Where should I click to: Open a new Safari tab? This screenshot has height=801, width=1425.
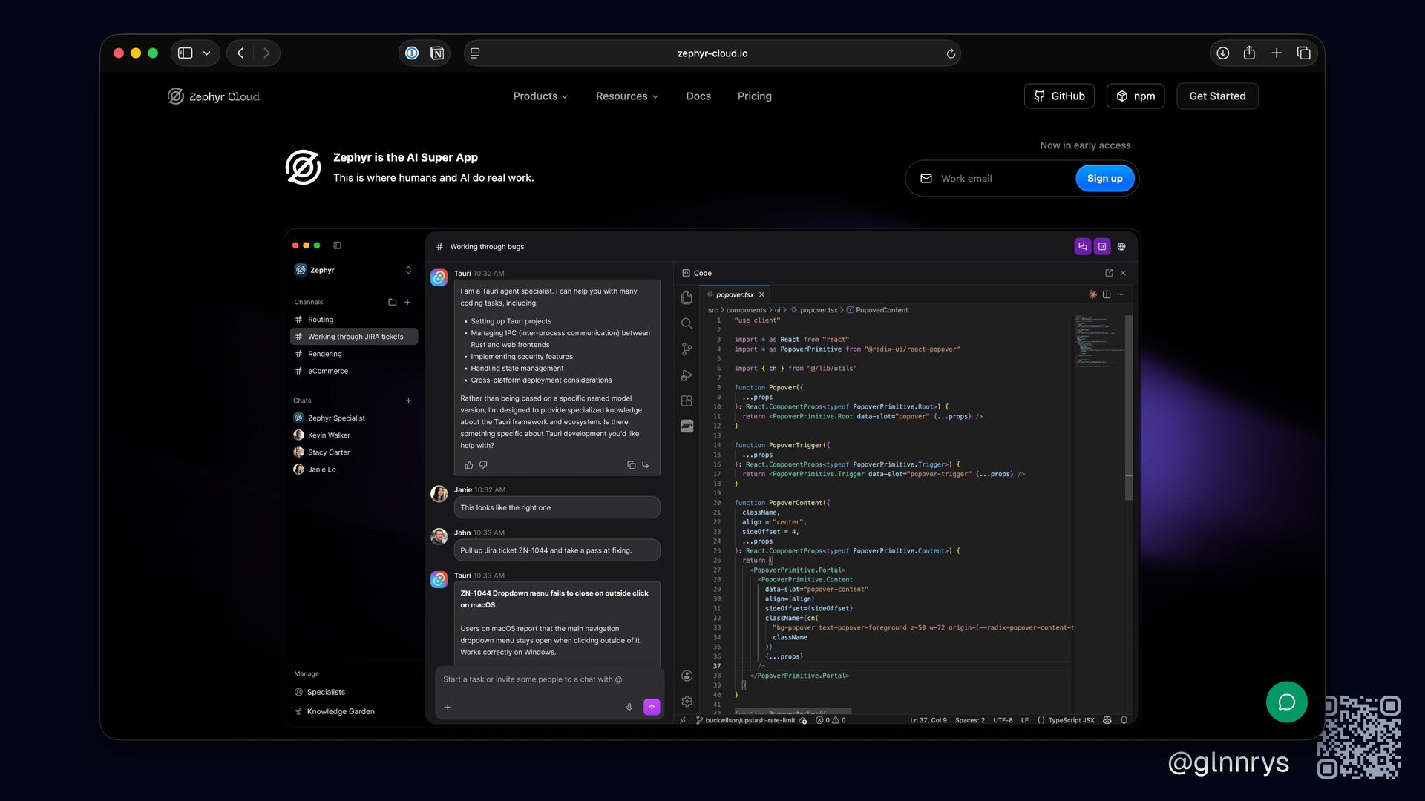coord(1277,53)
